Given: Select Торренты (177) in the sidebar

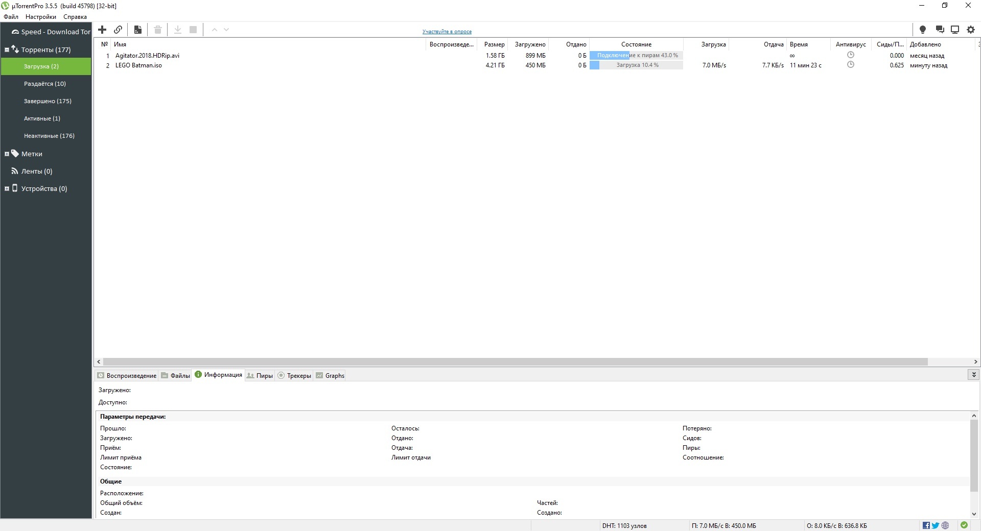Looking at the screenshot, I should [x=46, y=50].
